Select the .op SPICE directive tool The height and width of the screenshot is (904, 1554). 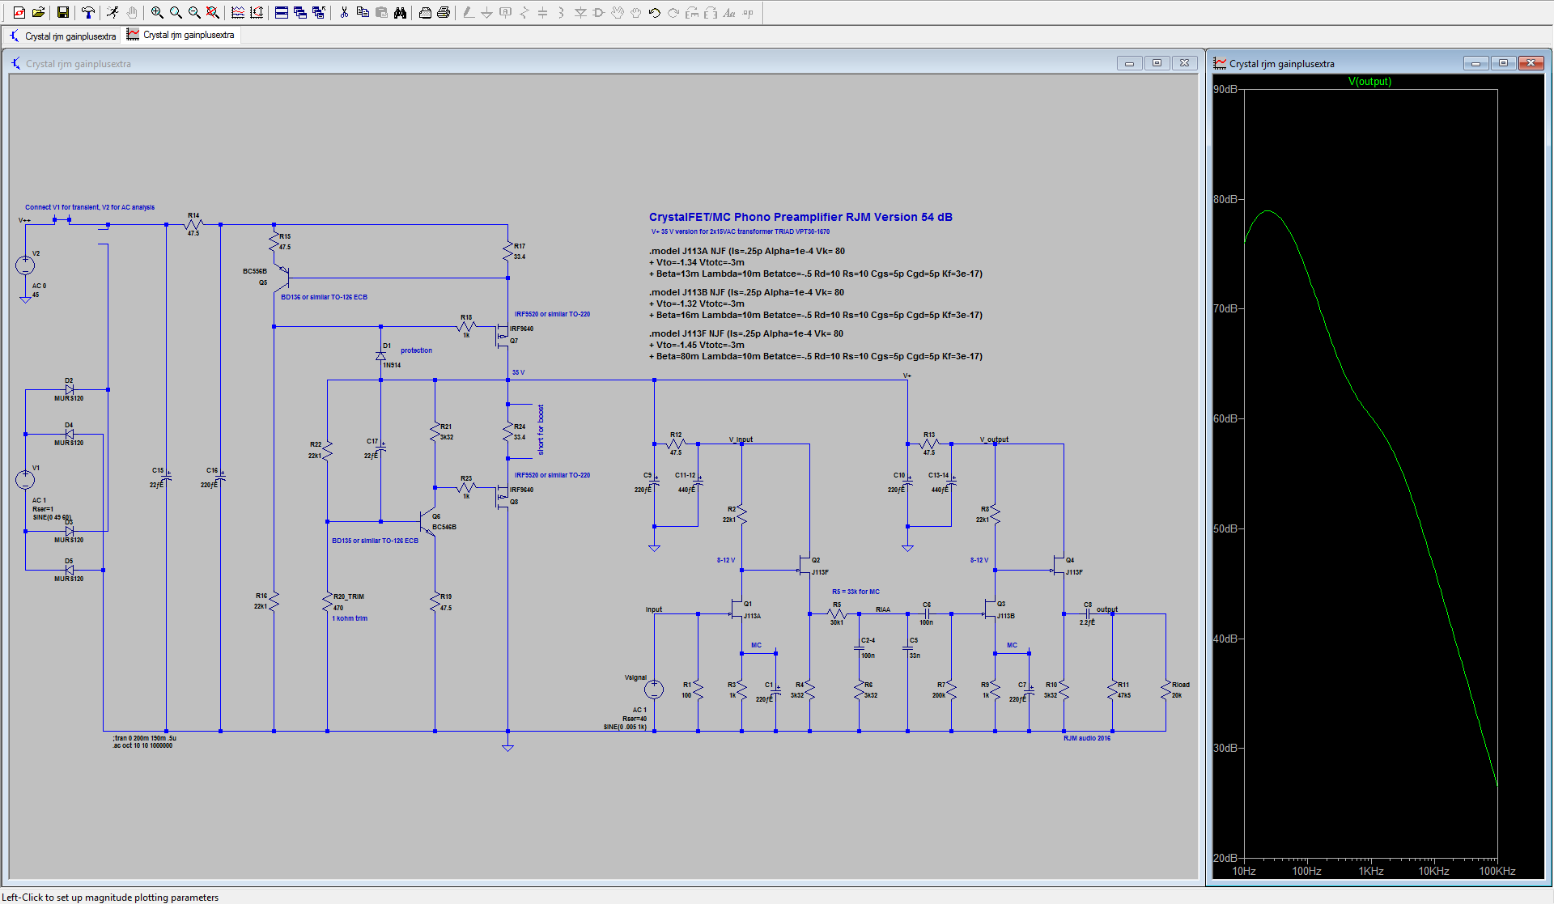coord(748,12)
